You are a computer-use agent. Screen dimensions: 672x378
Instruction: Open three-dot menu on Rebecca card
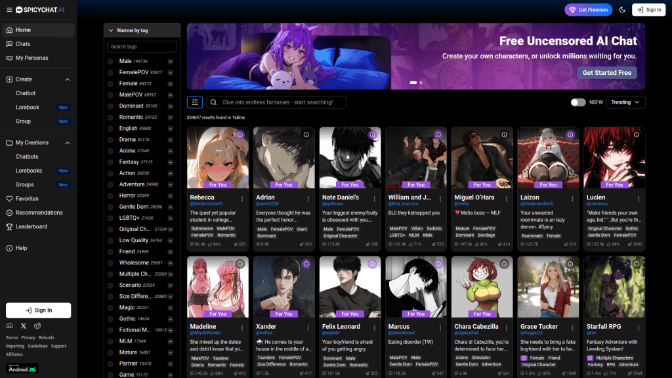pos(242,199)
